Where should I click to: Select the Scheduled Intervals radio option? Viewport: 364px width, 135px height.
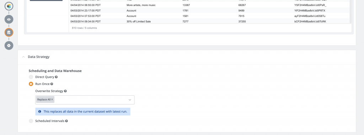click(x=31, y=121)
